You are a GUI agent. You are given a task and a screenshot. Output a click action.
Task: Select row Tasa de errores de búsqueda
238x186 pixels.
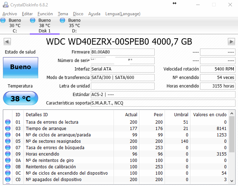(116, 147)
